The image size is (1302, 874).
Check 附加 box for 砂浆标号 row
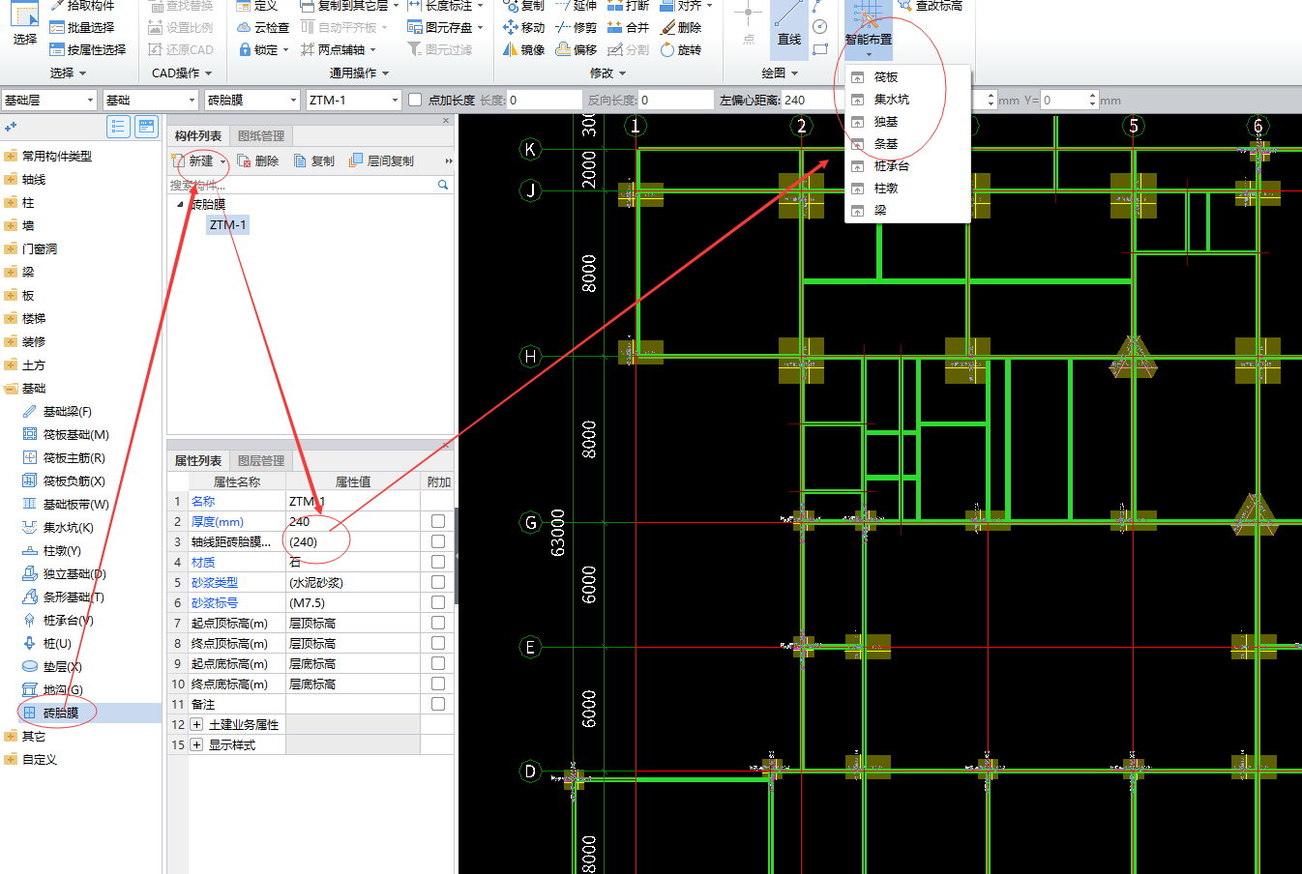pos(438,602)
